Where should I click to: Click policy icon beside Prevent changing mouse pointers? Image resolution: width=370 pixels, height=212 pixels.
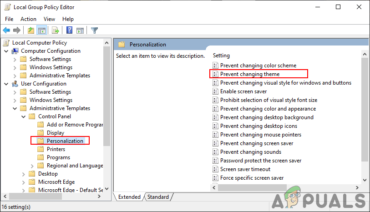[x=215, y=135]
